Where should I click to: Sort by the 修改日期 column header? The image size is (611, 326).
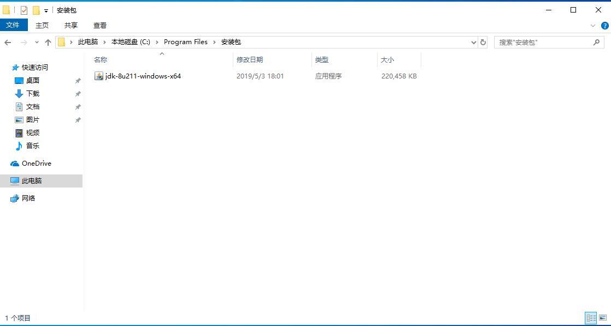click(249, 60)
